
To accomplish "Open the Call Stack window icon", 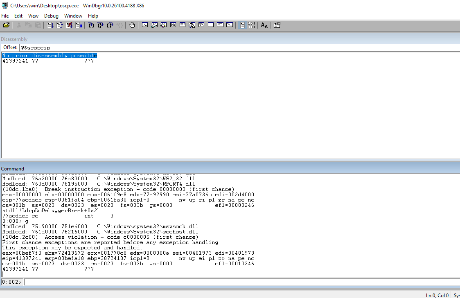I will 192,25.
